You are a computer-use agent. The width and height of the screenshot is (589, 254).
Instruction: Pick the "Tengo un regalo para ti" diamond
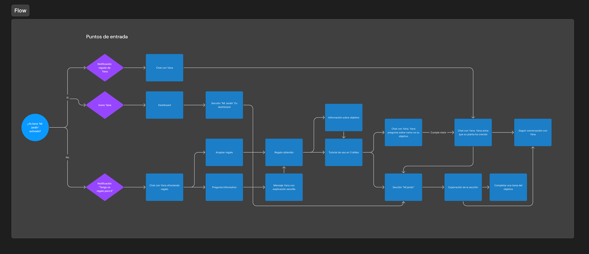click(x=105, y=187)
